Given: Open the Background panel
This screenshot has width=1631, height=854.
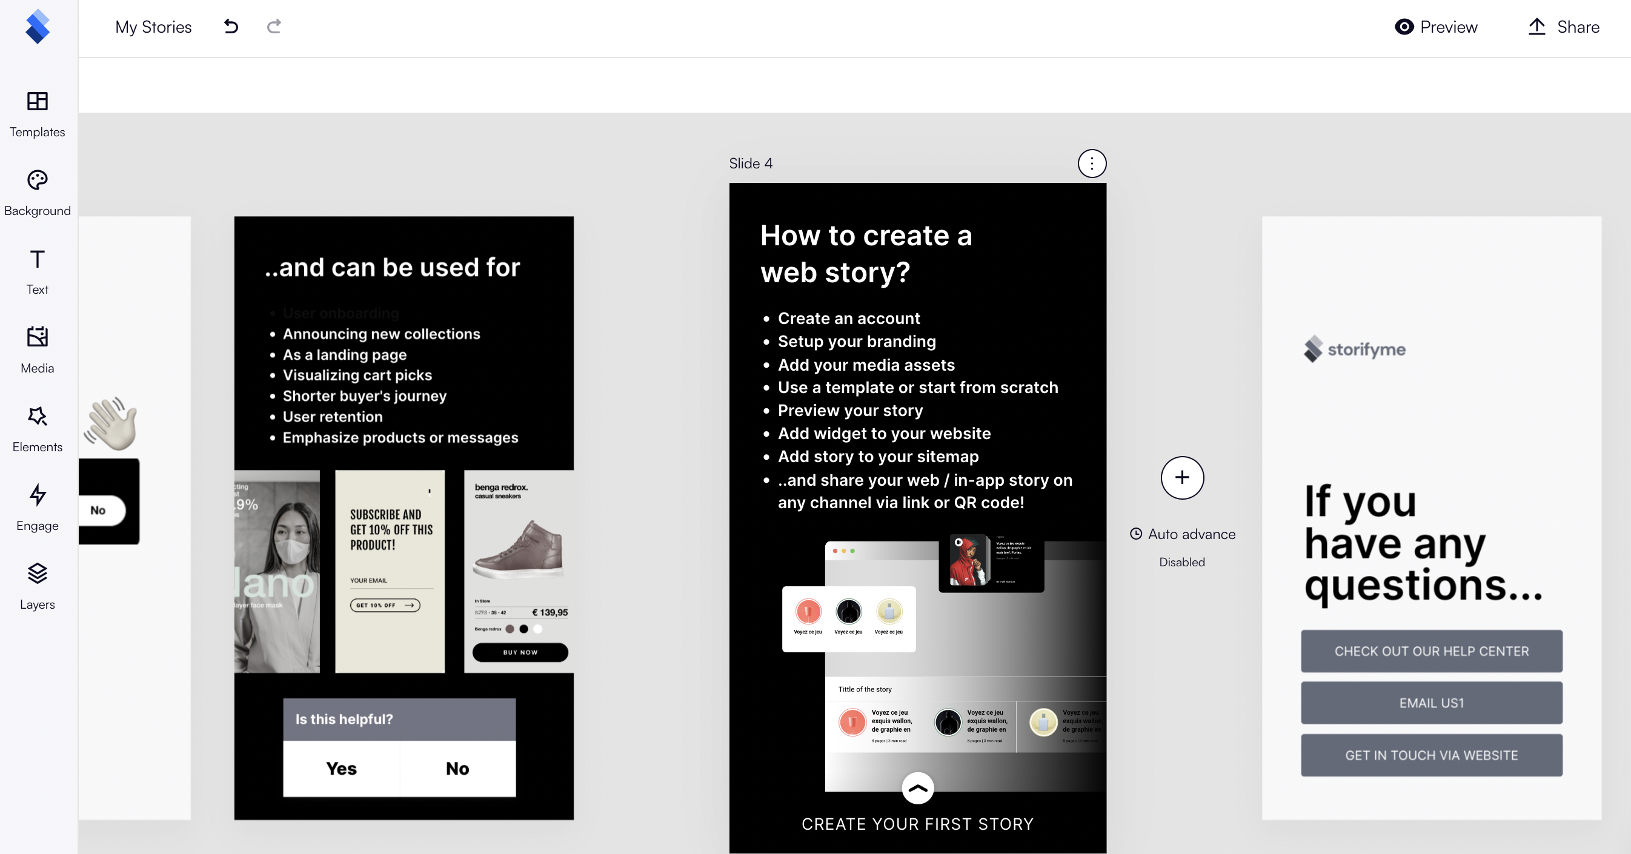Looking at the screenshot, I should click(x=37, y=192).
